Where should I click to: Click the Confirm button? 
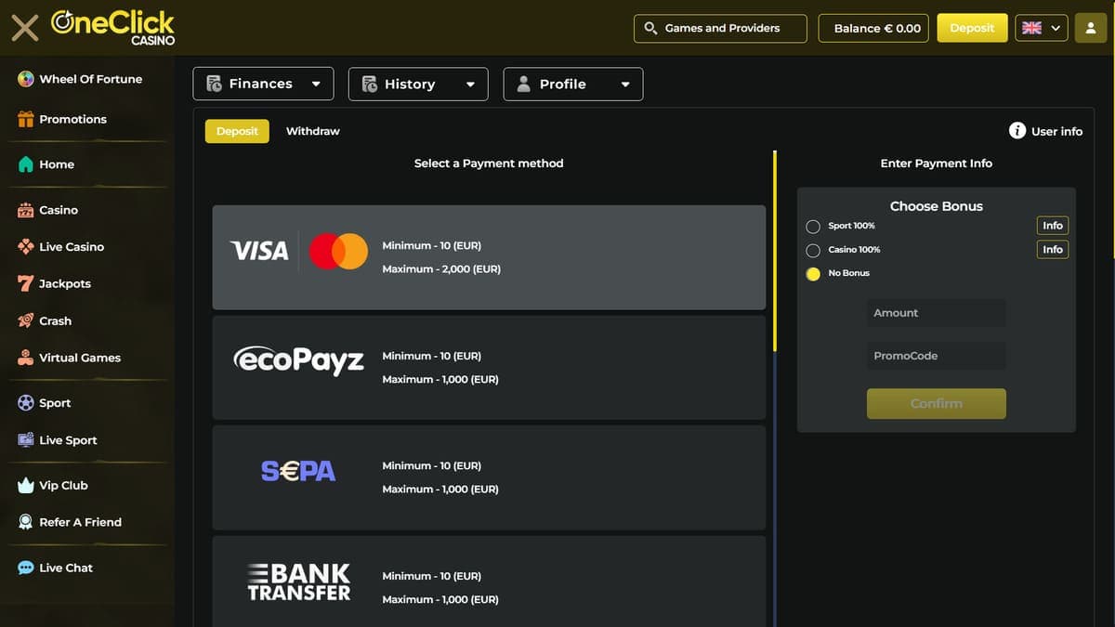(x=937, y=403)
